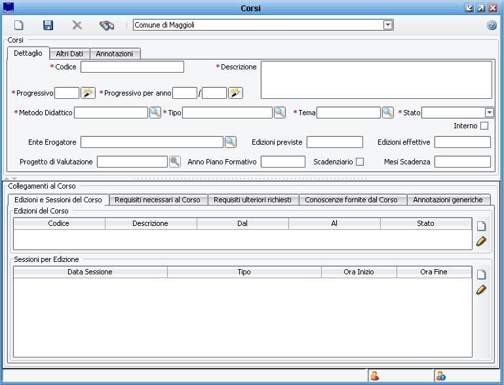Select Requisiti necessari al Corso tab
This screenshot has width=504, height=385.
pyautogui.click(x=157, y=200)
